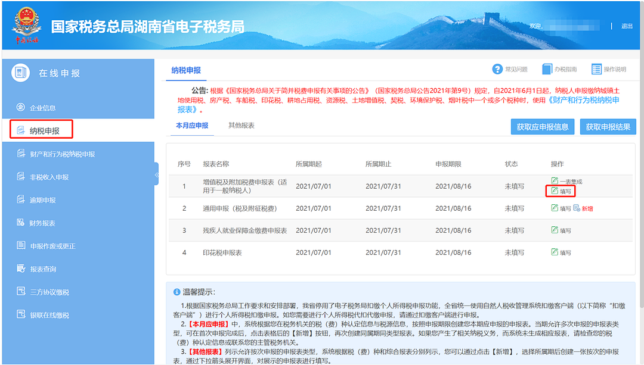
Task: Click 未填写 status in 印花税申报表 row
Action: pos(514,252)
